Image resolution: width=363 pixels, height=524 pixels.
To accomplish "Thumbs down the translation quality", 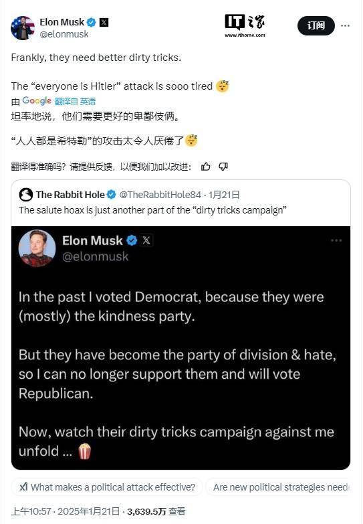I will point(223,167).
